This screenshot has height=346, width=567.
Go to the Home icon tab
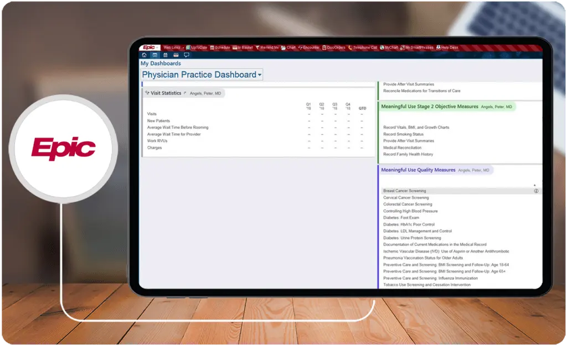coord(145,55)
